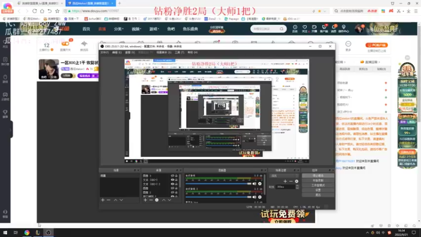Open Task View on Windows taskbar
The image size is (421, 237).
[x=16, y=233]
